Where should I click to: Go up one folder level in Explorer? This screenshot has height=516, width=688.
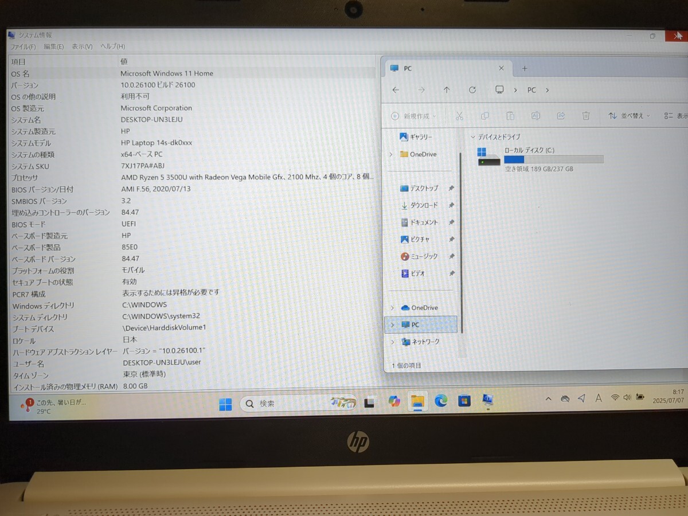click(x=447, y=90)
